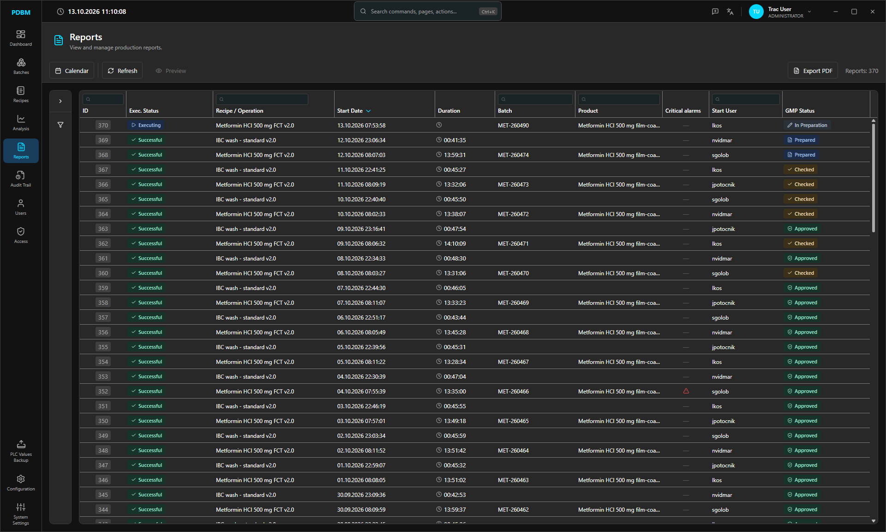This screenshot has height=532, width=886.
Task: Open PLC Values Backup
Action: point(21,451)
